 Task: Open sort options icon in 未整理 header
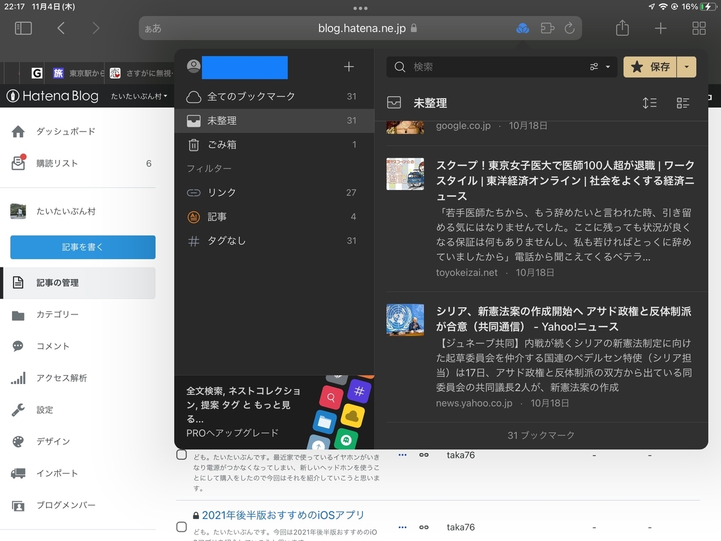point(650,103)
